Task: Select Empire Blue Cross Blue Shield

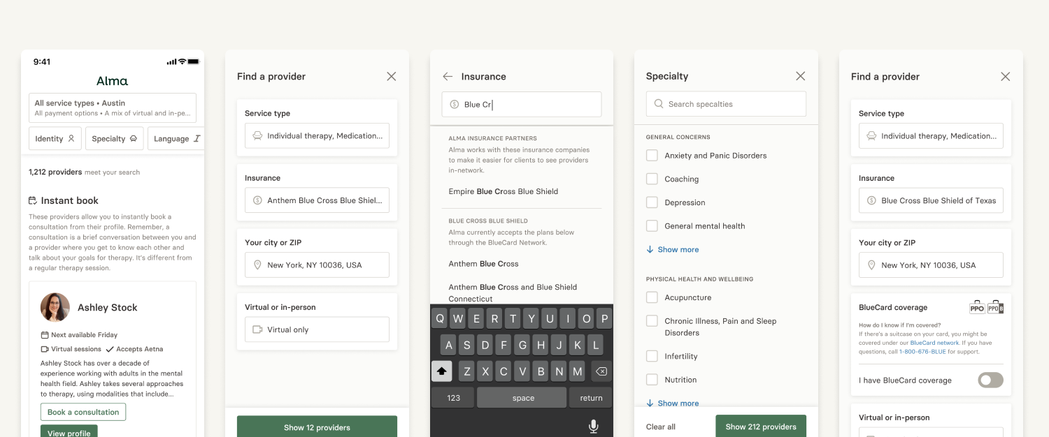Action: pos(504,191)
